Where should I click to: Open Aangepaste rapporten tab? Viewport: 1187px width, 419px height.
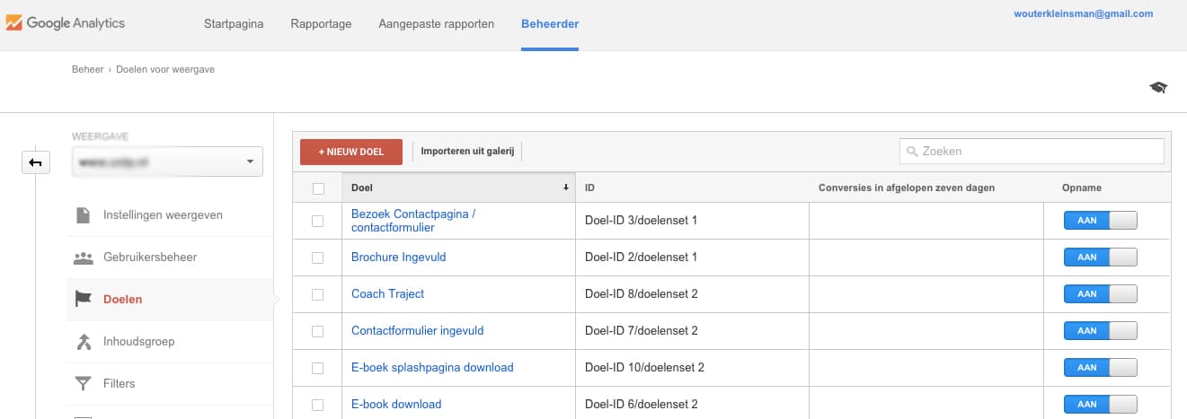pyautogui.click(x=437, y=24)
